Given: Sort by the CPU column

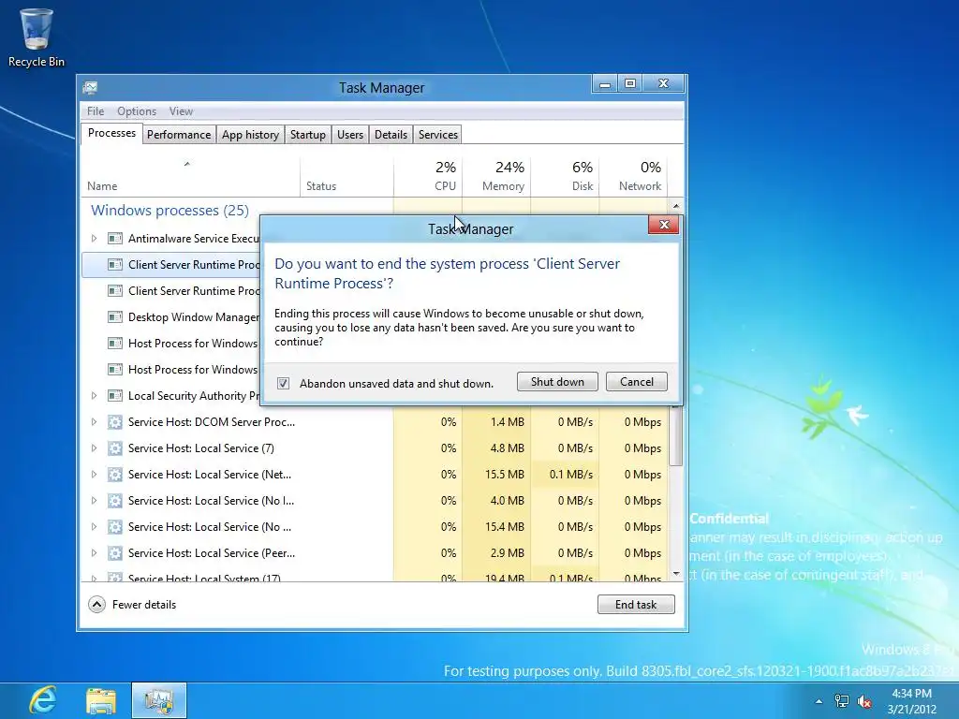Looking at the screenshot, I should [x=428, y=176].
